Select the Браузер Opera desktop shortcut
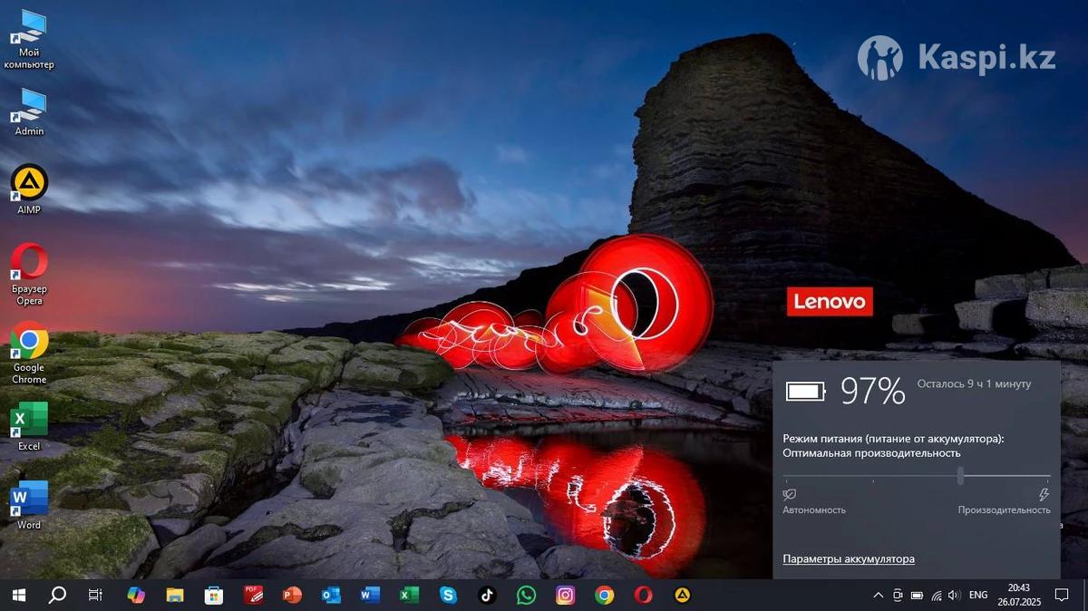1088x611 pixels. [29, 274]
